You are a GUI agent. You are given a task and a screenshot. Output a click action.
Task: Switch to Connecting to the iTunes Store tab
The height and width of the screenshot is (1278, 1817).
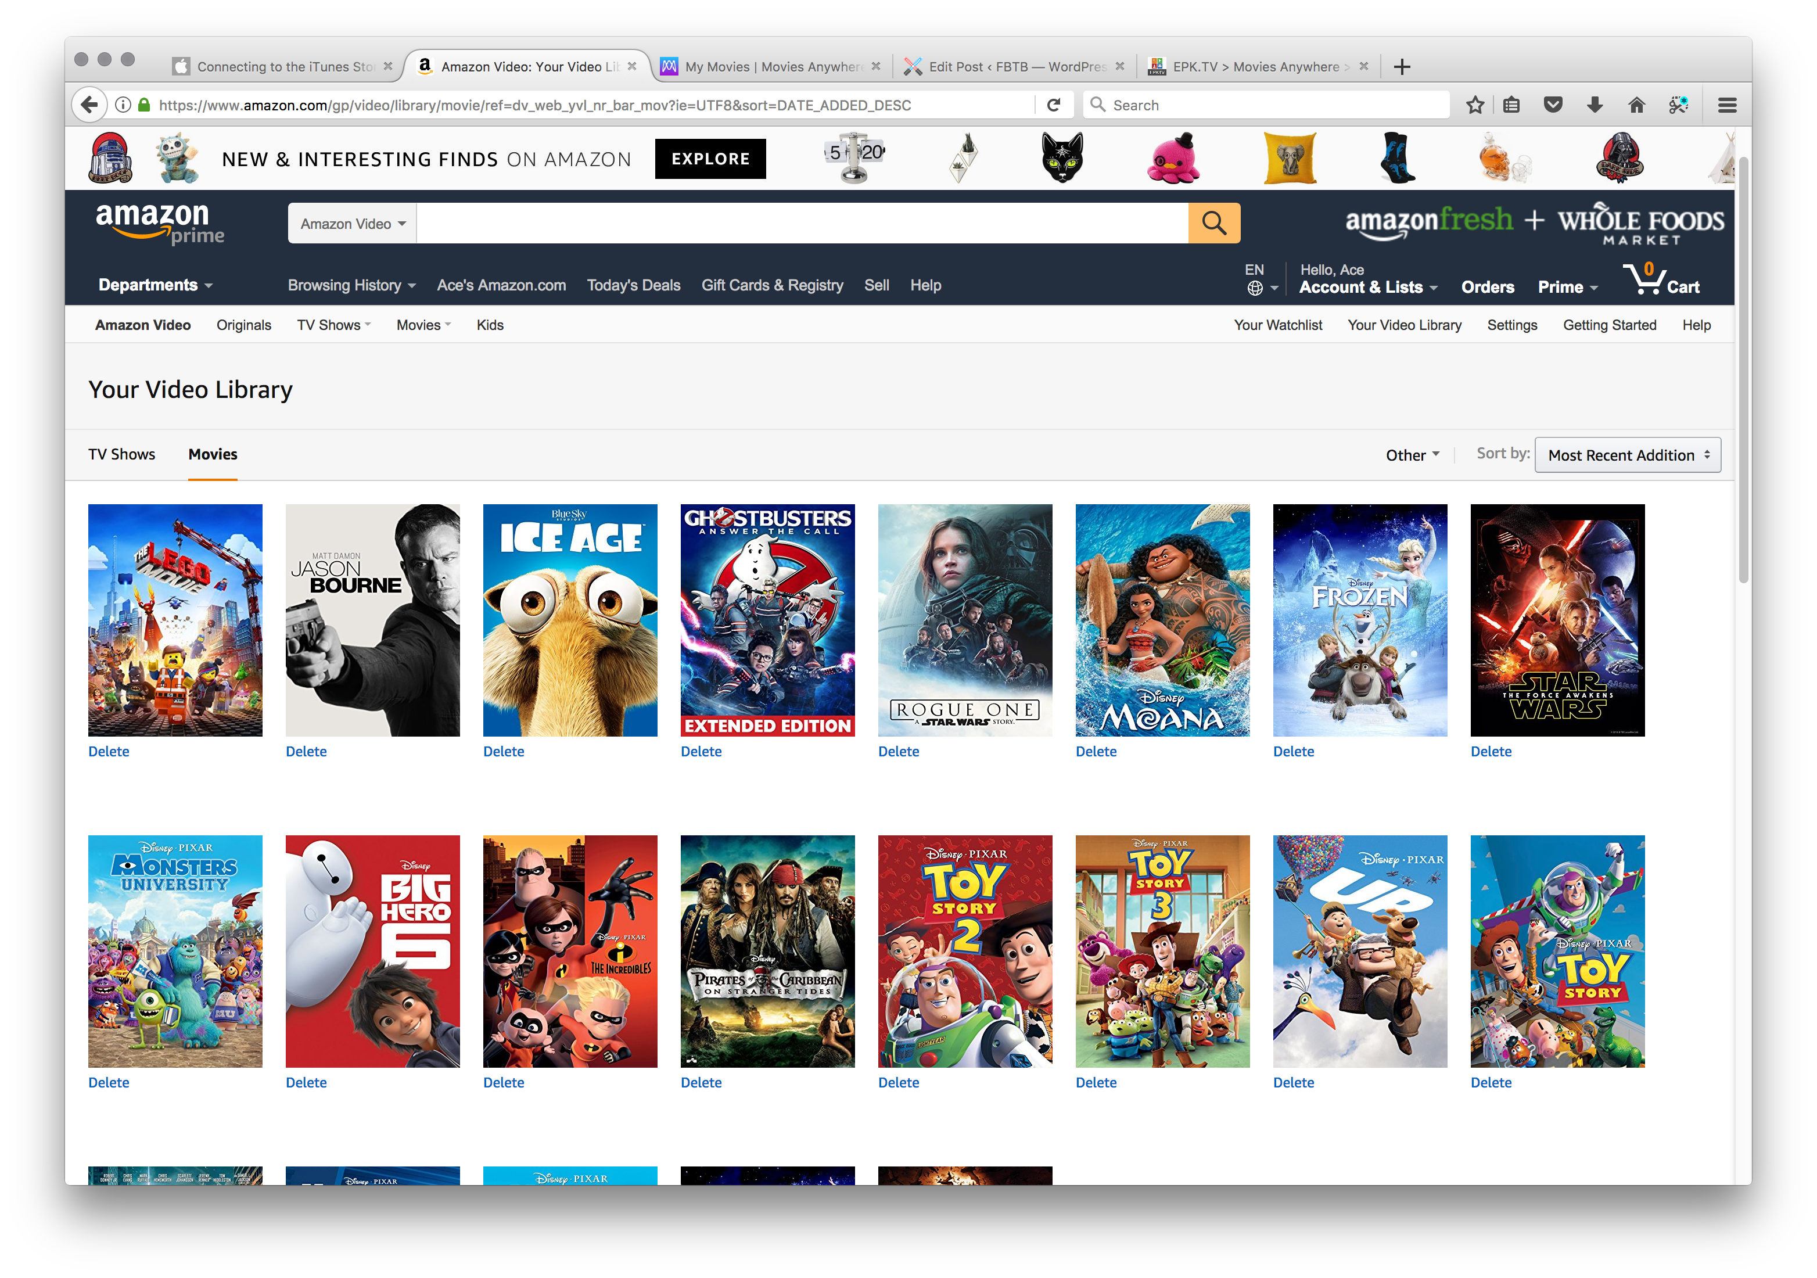click(284, 66)
